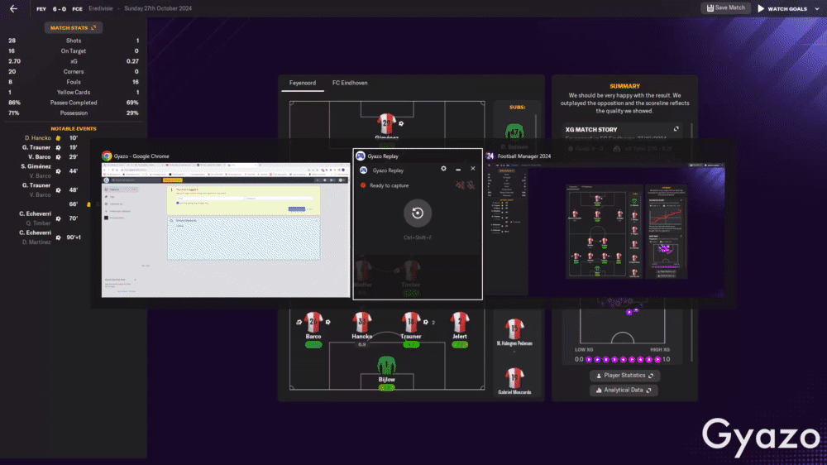This screenshot has width=827, height=465.
Task: Select Barco number 26 shirt icon
Action: tap(313, 322)
